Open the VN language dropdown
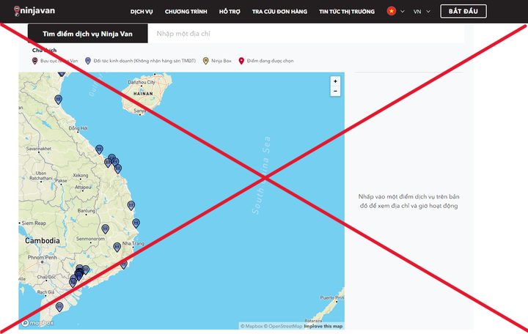 tap(422, 12)
